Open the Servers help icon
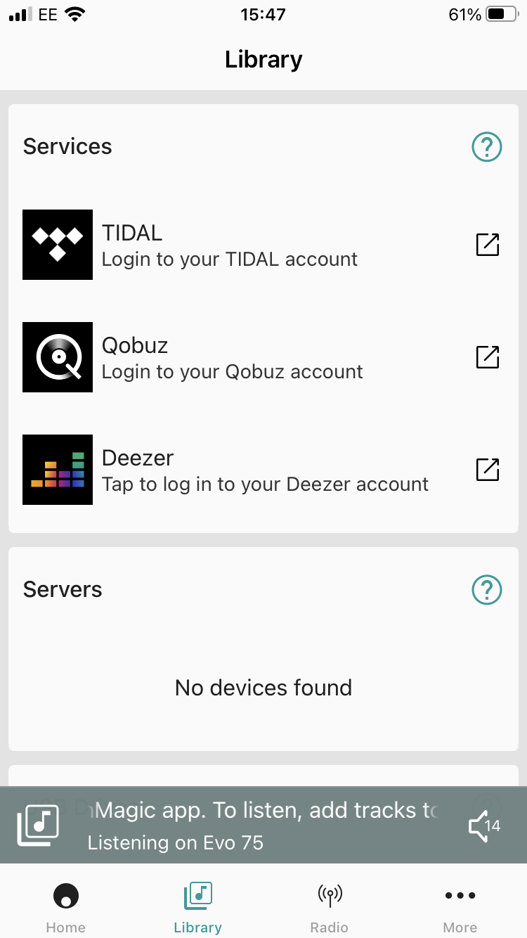The image size is (527, 938). (x=487, y=590)
